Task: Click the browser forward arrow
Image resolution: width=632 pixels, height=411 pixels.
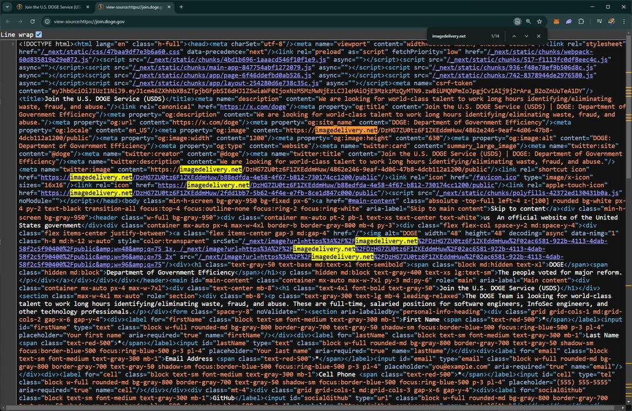Action: [20, 21]
